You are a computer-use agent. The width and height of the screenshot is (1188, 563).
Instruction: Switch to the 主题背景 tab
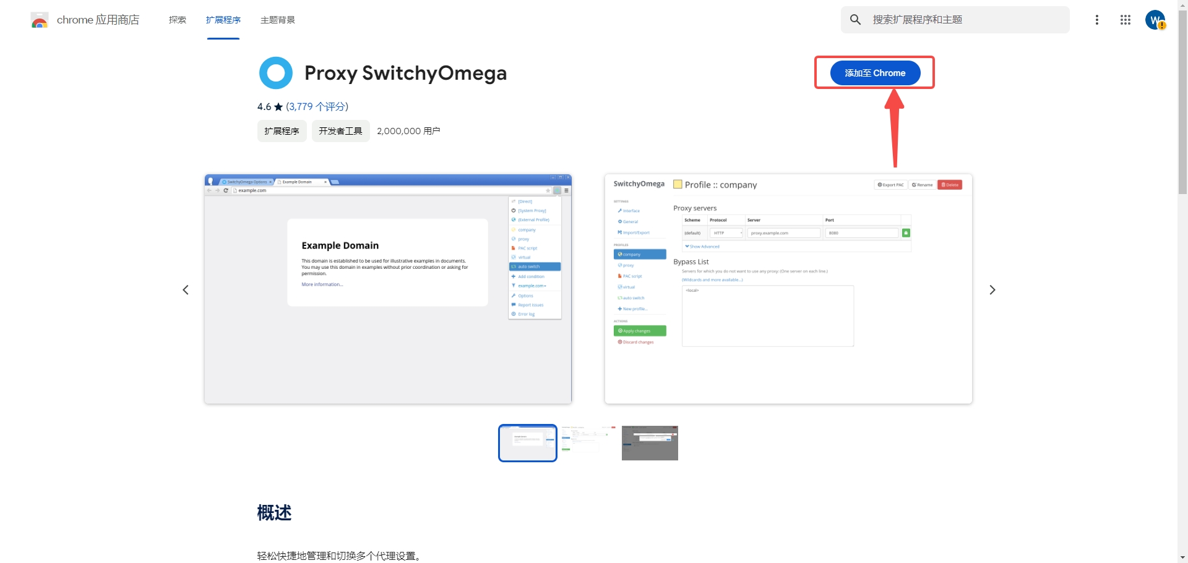(x=278, y=20)
